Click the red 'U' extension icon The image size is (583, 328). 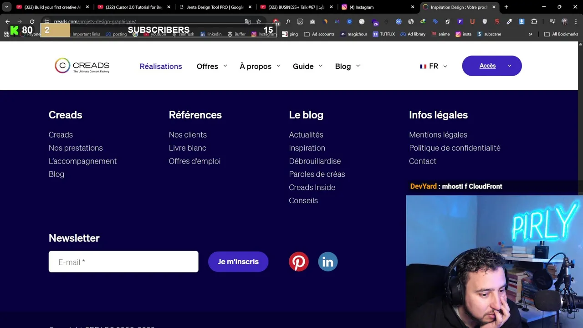pos(472,21)
